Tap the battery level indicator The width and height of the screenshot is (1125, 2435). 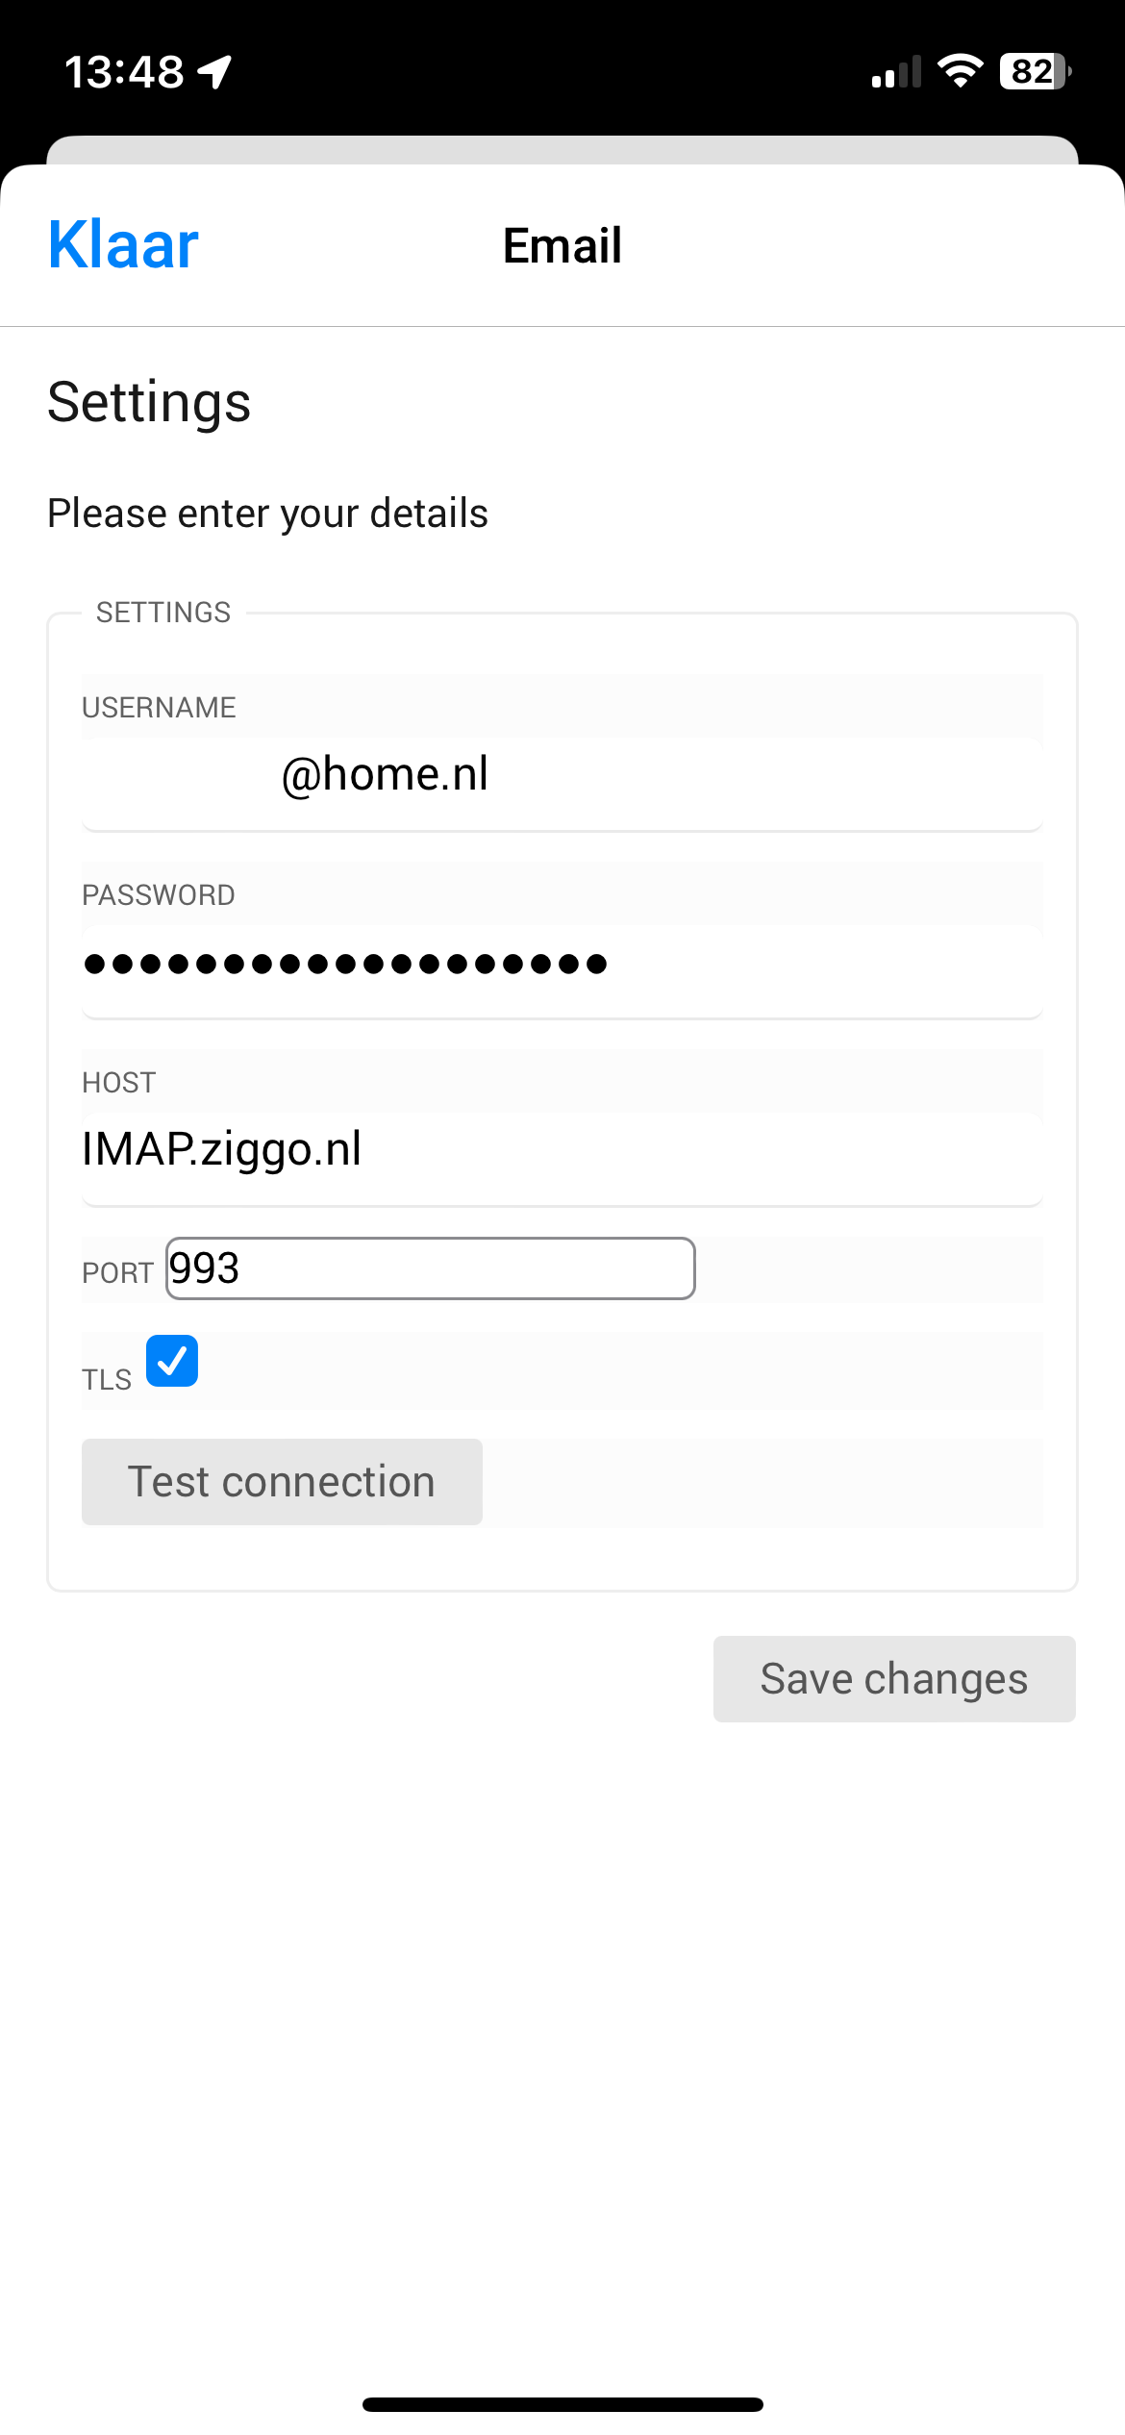(x=1035, y=71)
